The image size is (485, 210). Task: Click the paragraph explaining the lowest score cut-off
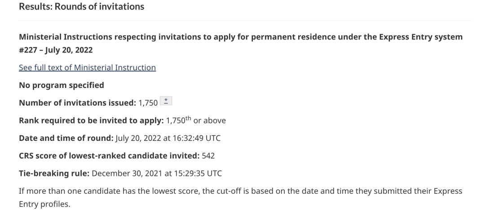(241, 197)
